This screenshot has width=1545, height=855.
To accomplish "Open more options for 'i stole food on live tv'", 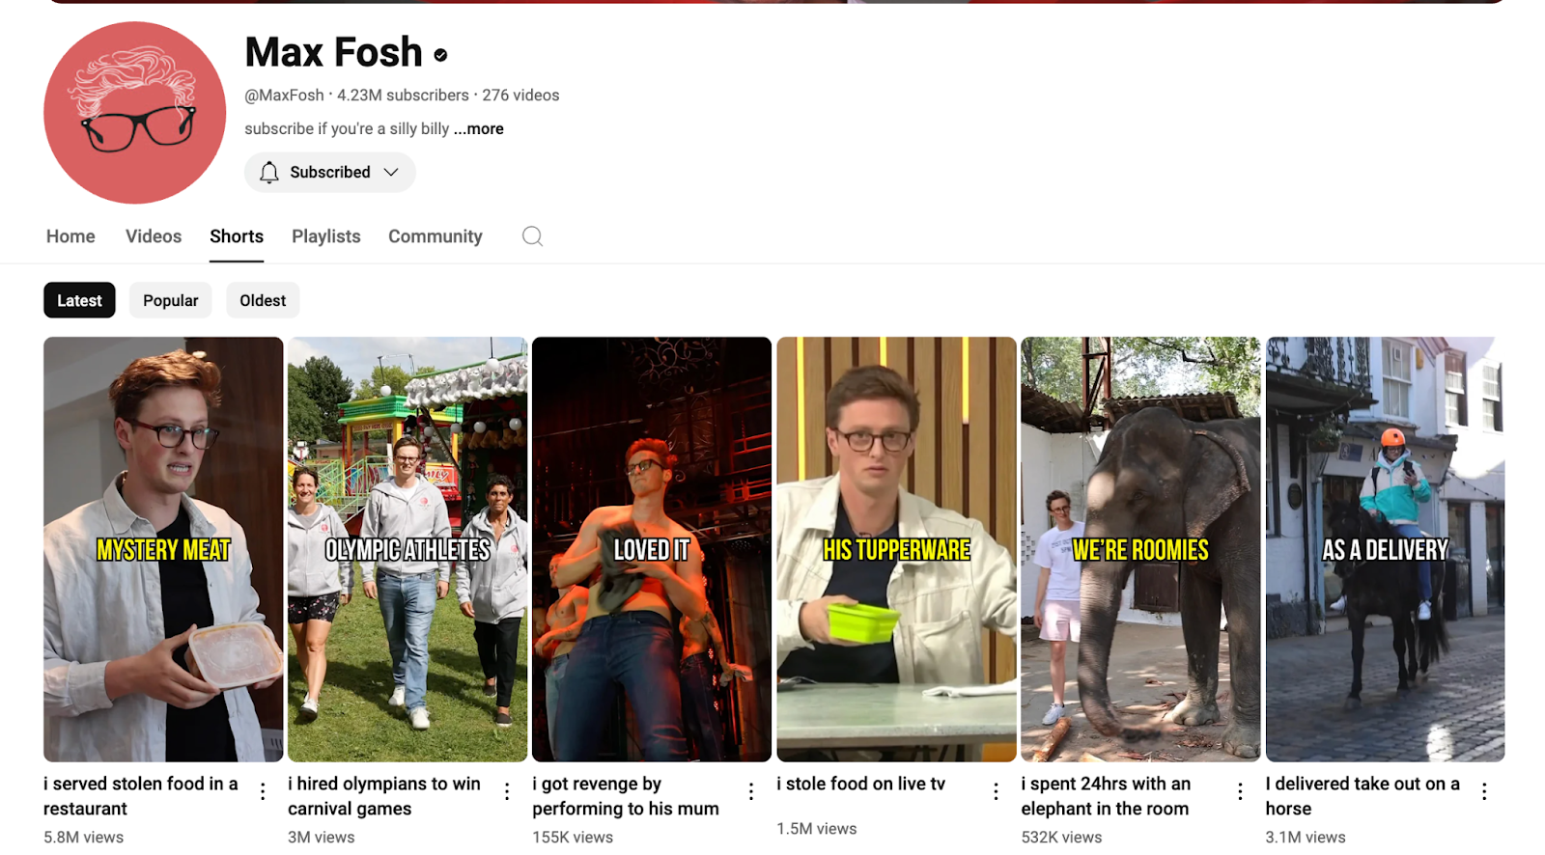I will (x=996, y=792).
